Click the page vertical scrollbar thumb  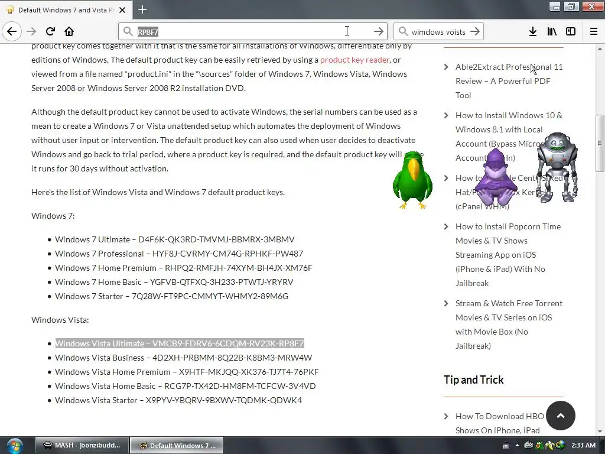[x=600, y=143]
